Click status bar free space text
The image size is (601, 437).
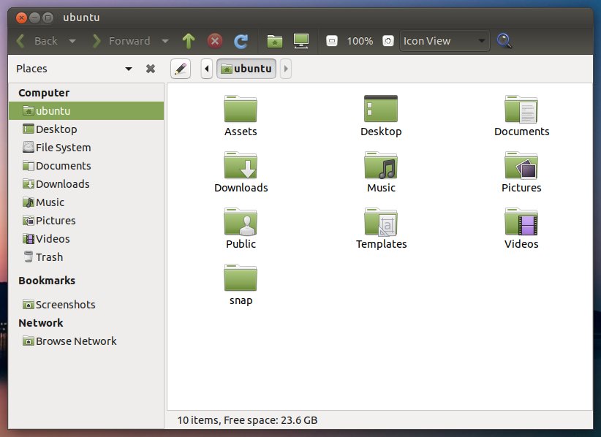[x=247, y=420]
